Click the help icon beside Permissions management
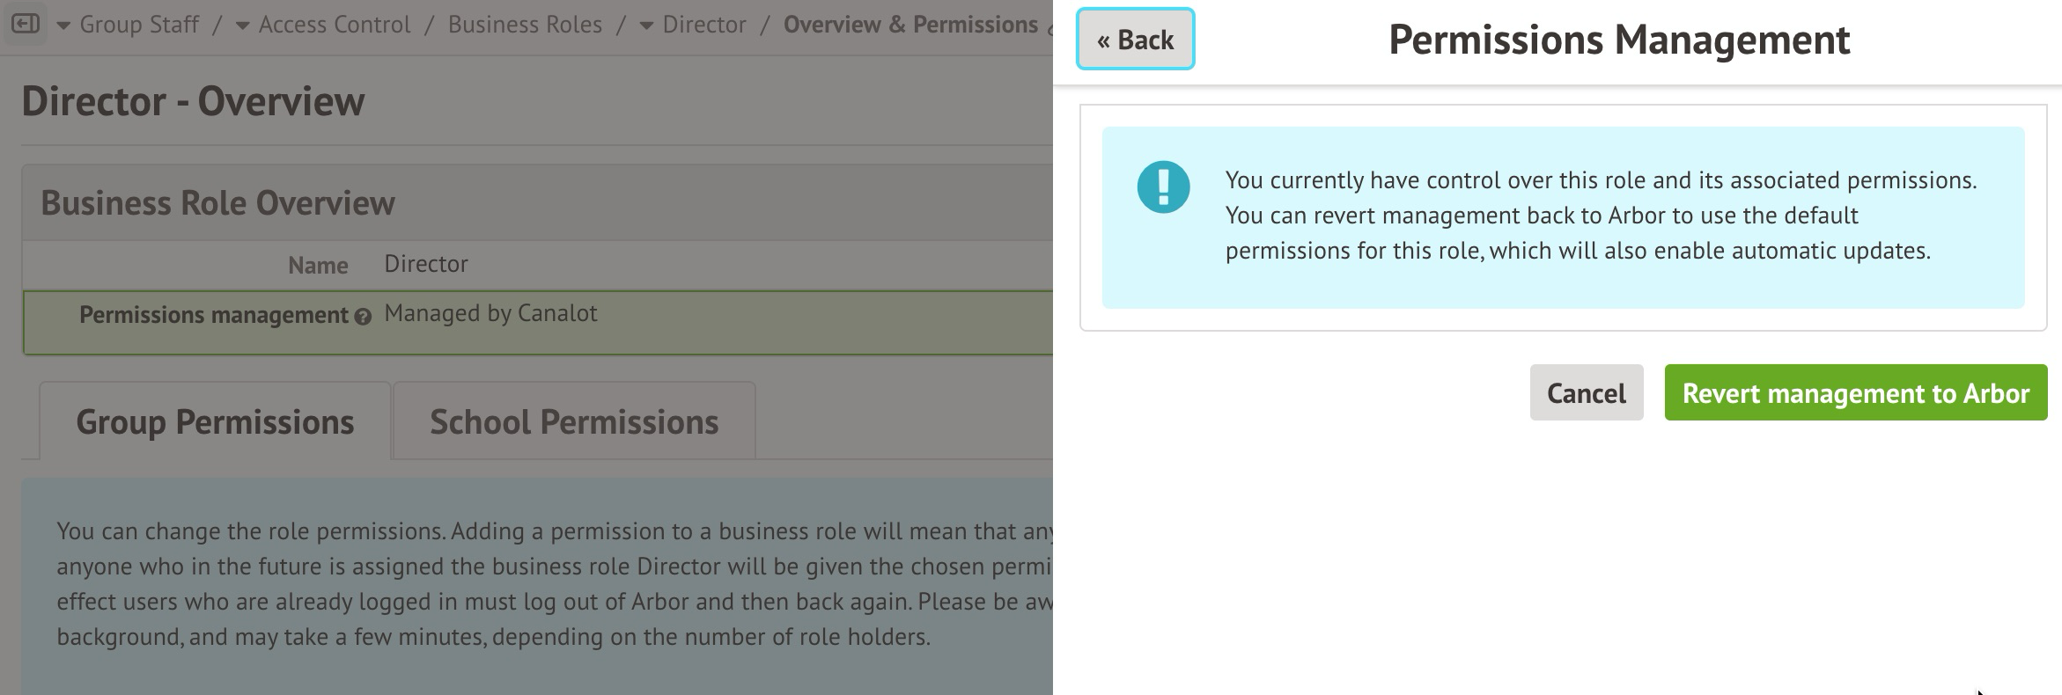This screenshot has width=2062, height=695. pyautogui.click(x=363, y=317)
